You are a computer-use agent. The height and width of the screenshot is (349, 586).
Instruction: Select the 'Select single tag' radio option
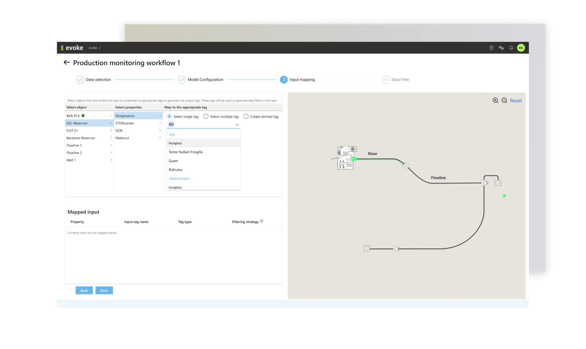(169, 116)
